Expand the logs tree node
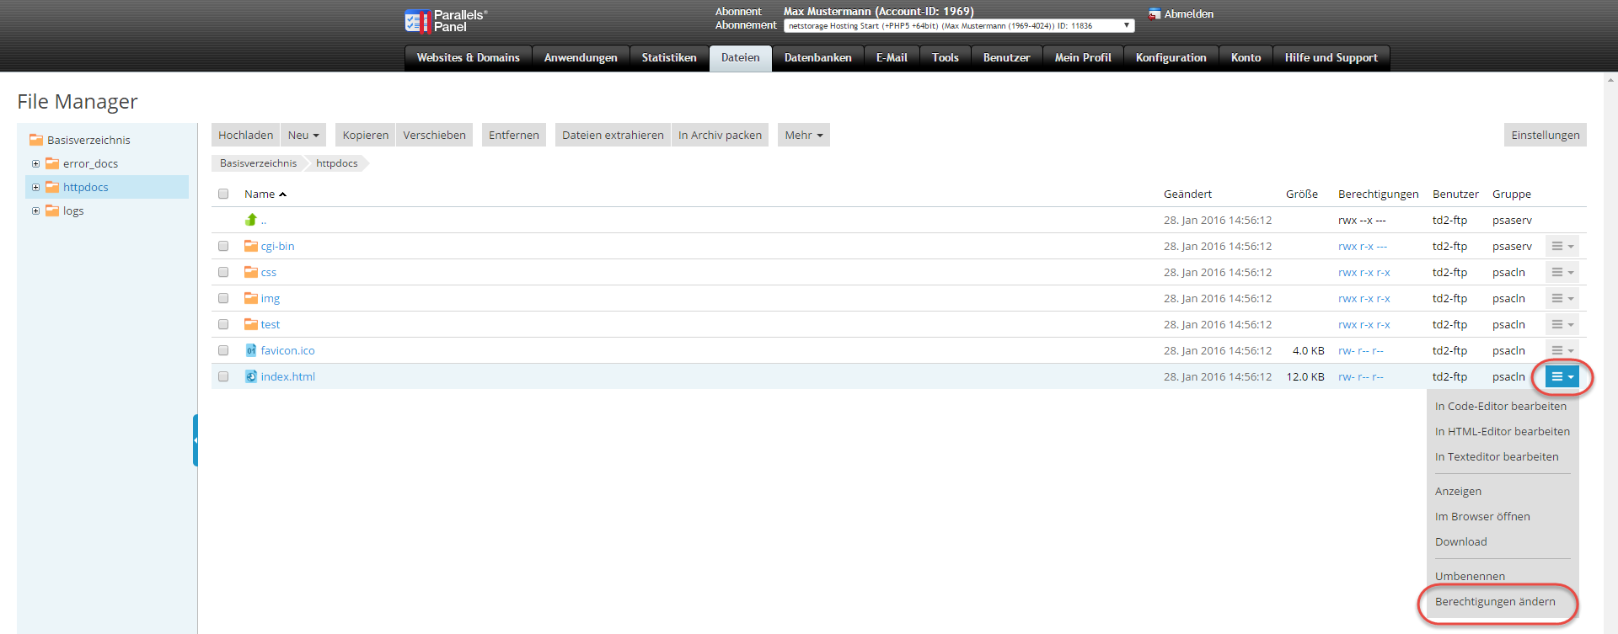Screen dimensions: 1618x634 pyautogui.click(x=35, y=210)
